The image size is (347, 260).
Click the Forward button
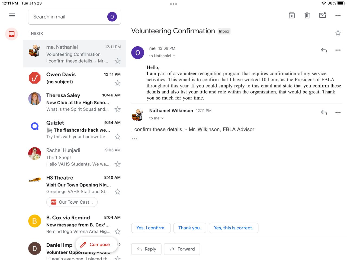tap(182, 249)
